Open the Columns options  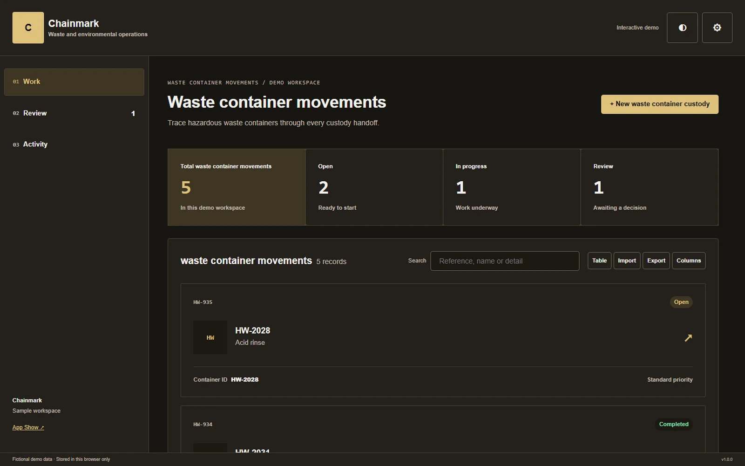tap(689, 260)
